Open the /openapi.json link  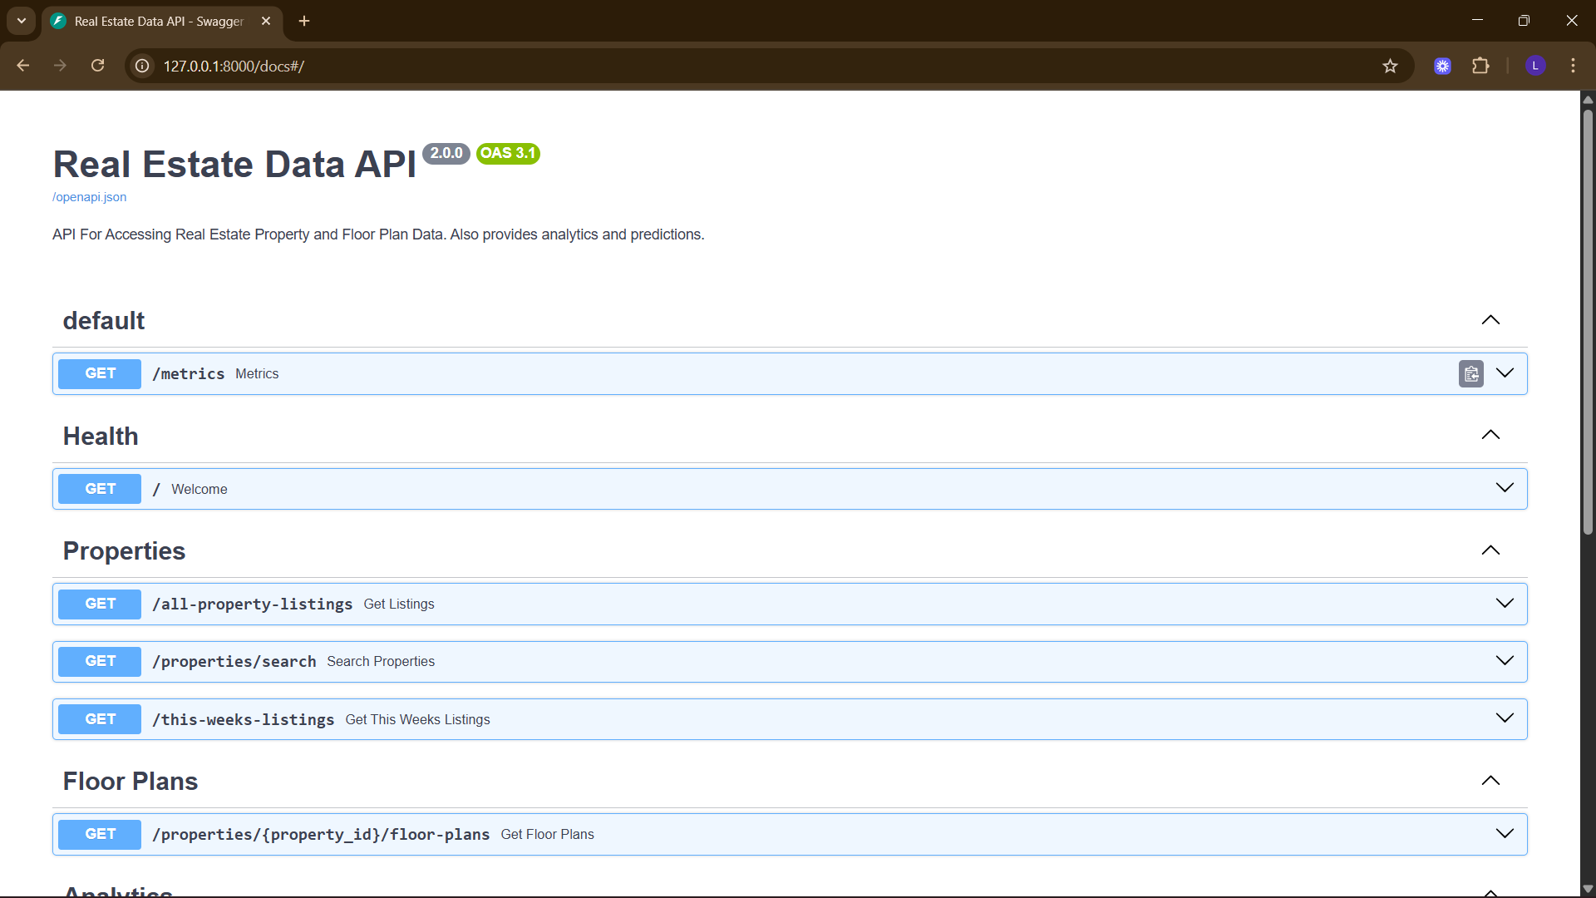click(x=90, y=197)
